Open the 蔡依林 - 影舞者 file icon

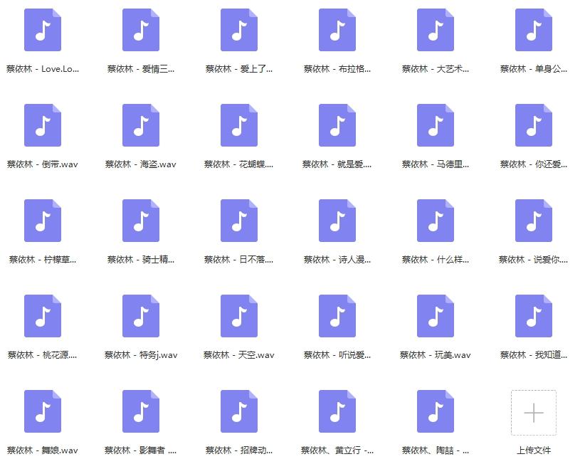(141, 412)
